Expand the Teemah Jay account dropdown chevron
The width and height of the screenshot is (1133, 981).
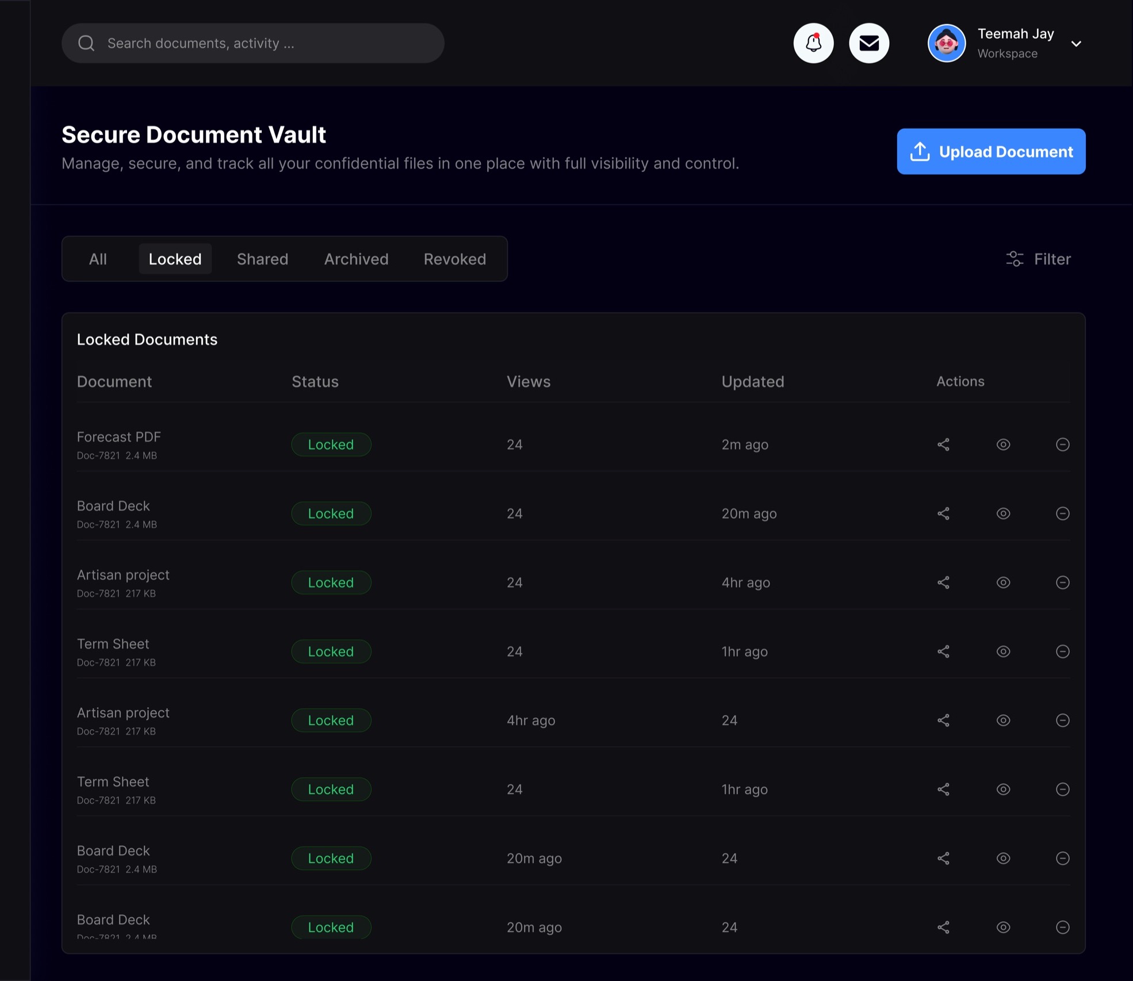(x=1076, y=44)
